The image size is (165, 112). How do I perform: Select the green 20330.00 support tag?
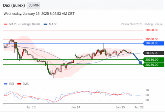click(153, 60)
